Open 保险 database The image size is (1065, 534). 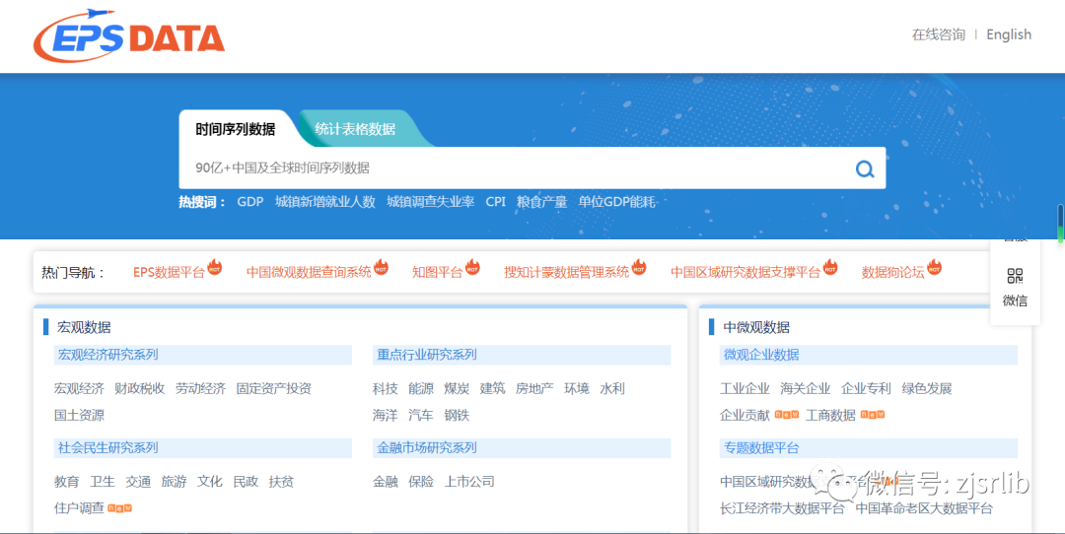421,482
